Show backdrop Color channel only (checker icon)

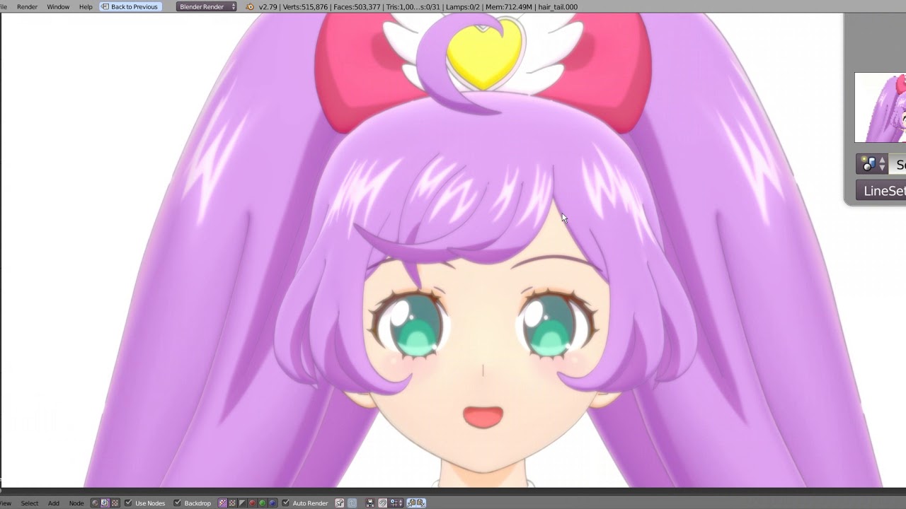(232, 503)
